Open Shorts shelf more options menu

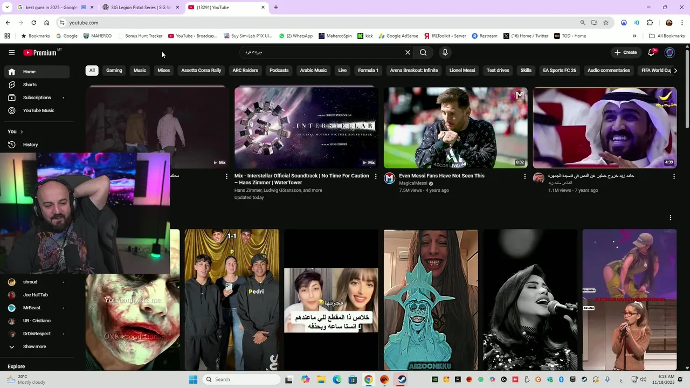671,218
